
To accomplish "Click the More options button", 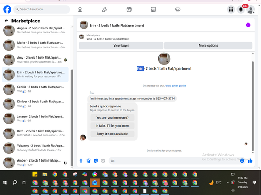I will click(208, 45).
